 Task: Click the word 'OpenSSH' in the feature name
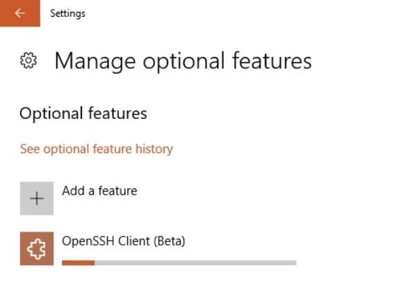click(x=88, y=241)
